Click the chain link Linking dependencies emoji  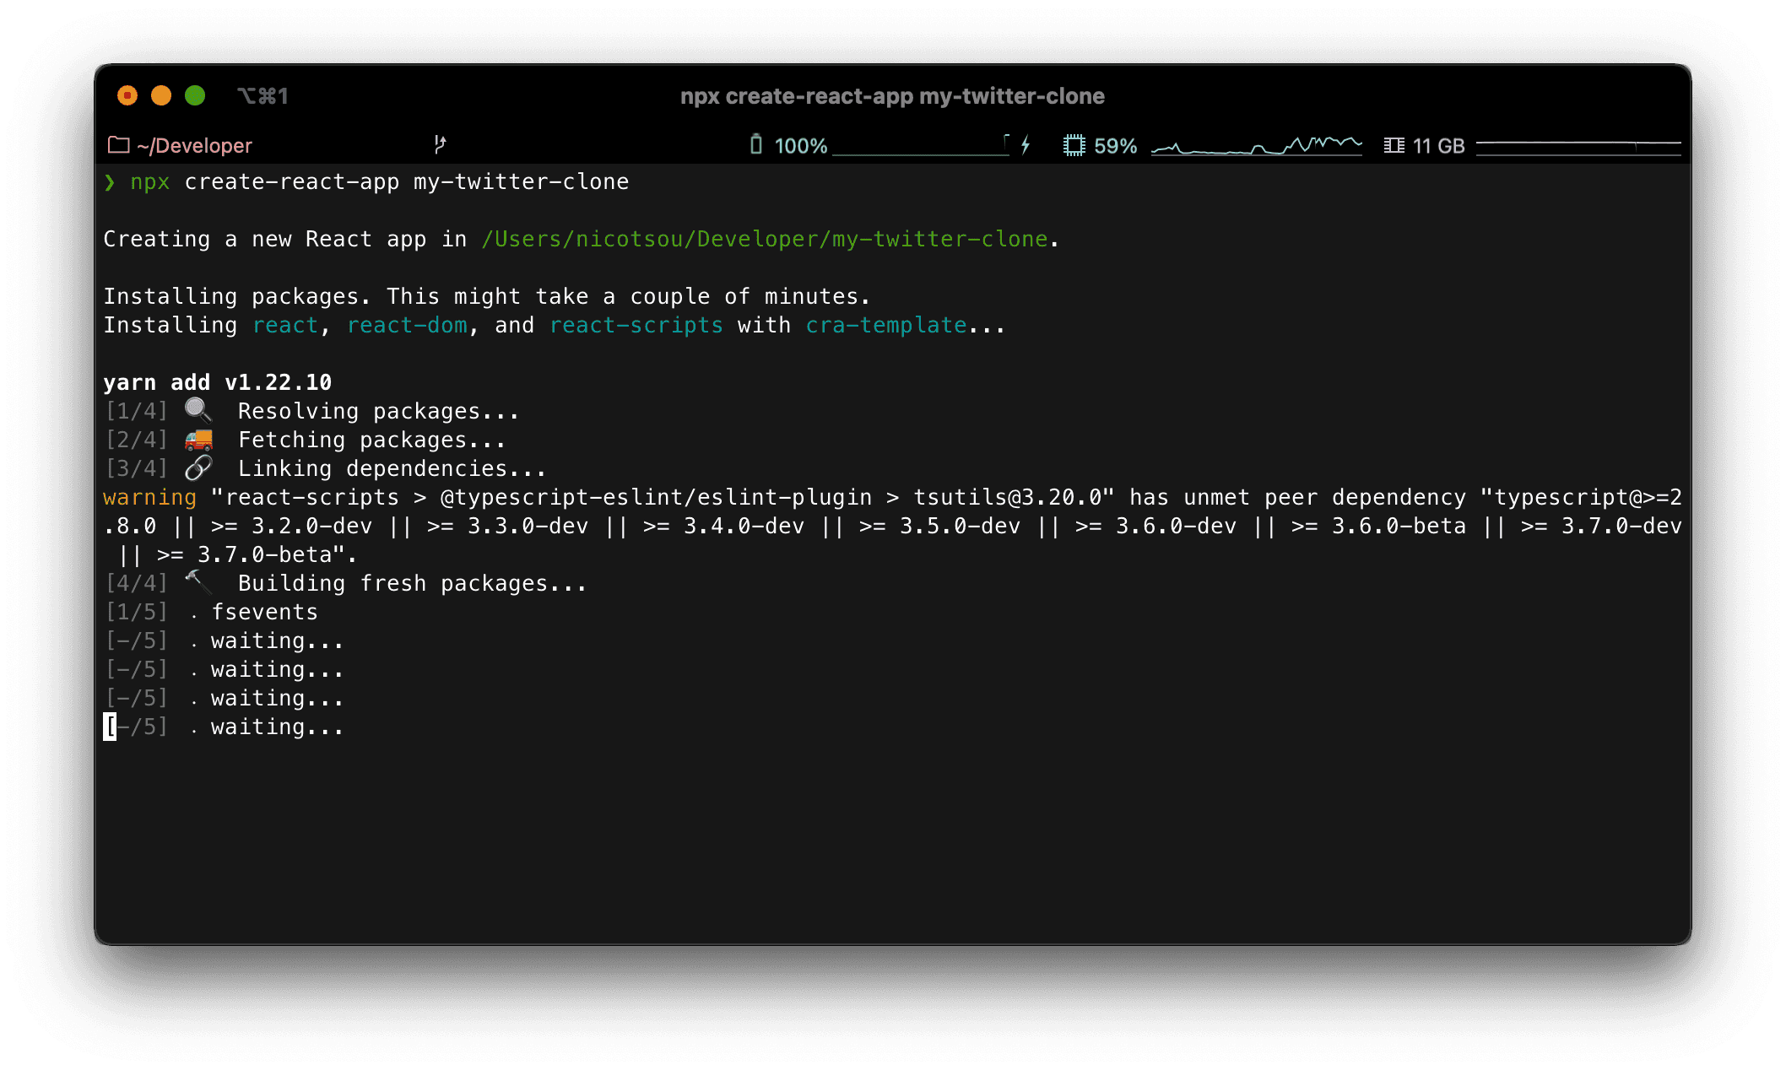[198, 467]
